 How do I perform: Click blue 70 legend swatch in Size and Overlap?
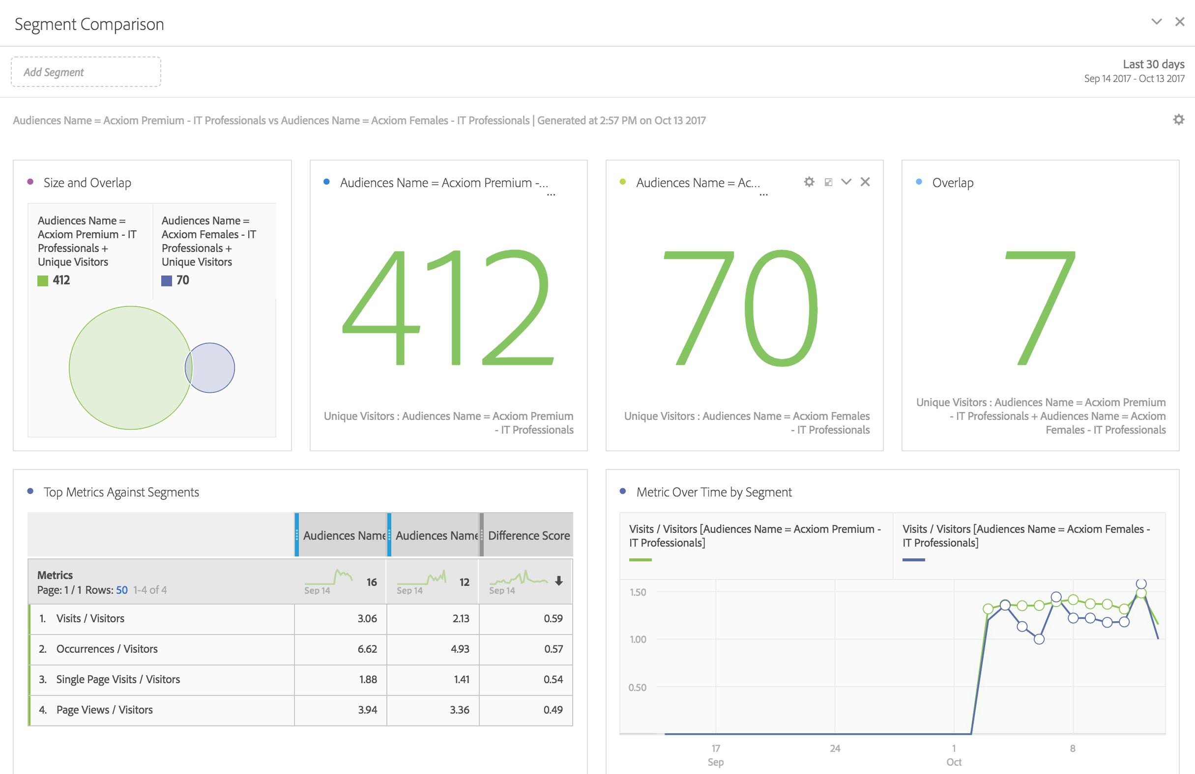tap(167, 281)
